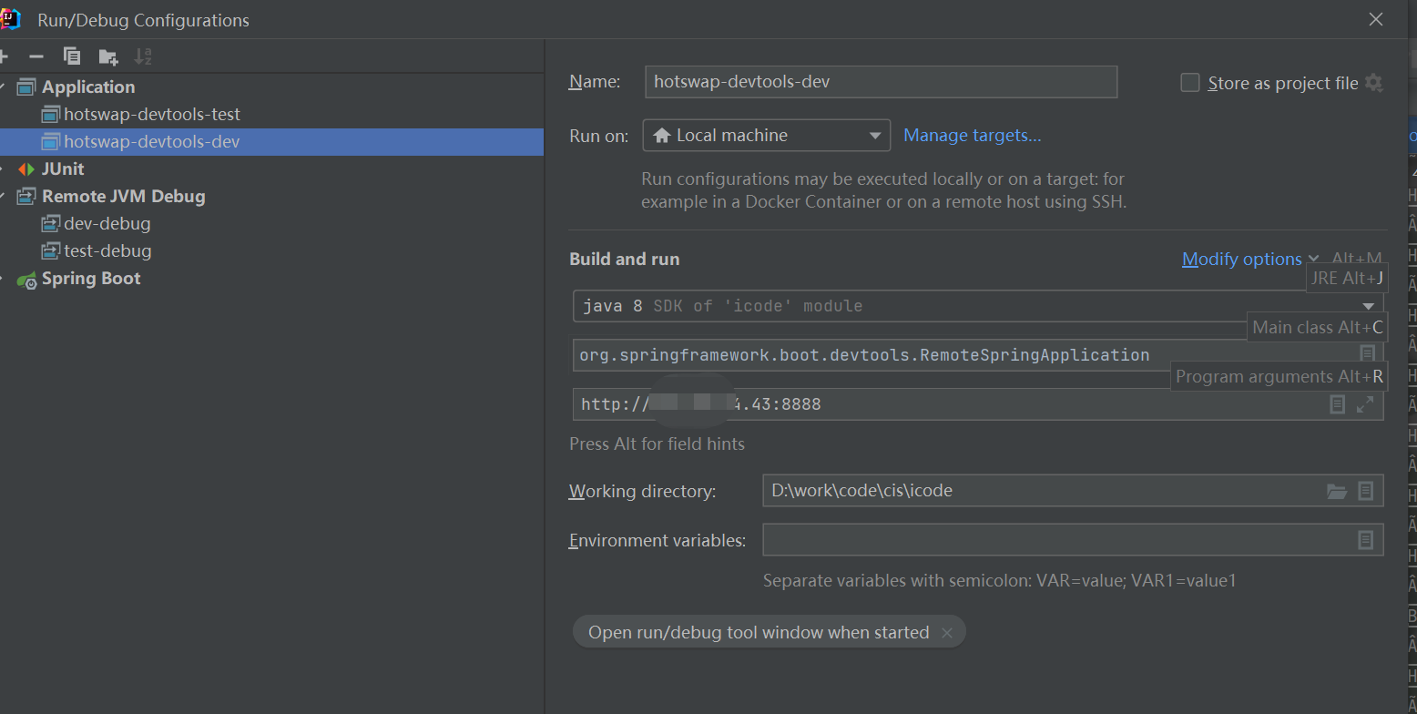Select dev-debug configuration
Viewport: 1417px width, 714px height.
[x=107, y=224]
